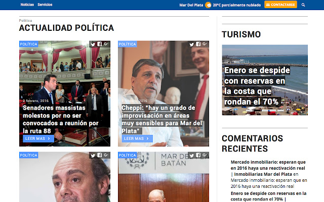The height and width of the screenshot is (202, 324).
Task: Open headline Senadores massistas molestos por ruta 88
Action: click(61, 119)
